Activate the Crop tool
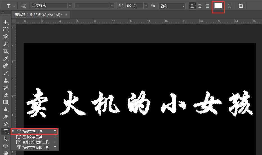262x155 pixels. (5, 51)
